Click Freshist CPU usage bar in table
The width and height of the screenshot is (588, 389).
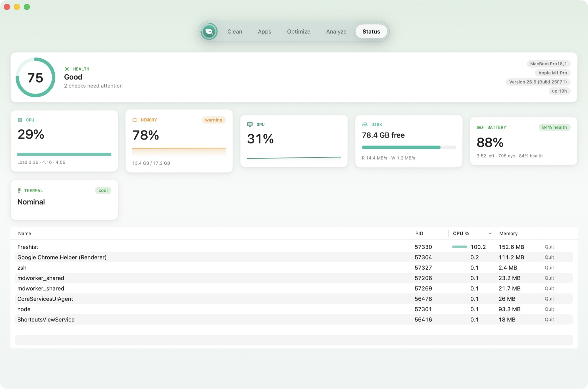tap(460, 247)
